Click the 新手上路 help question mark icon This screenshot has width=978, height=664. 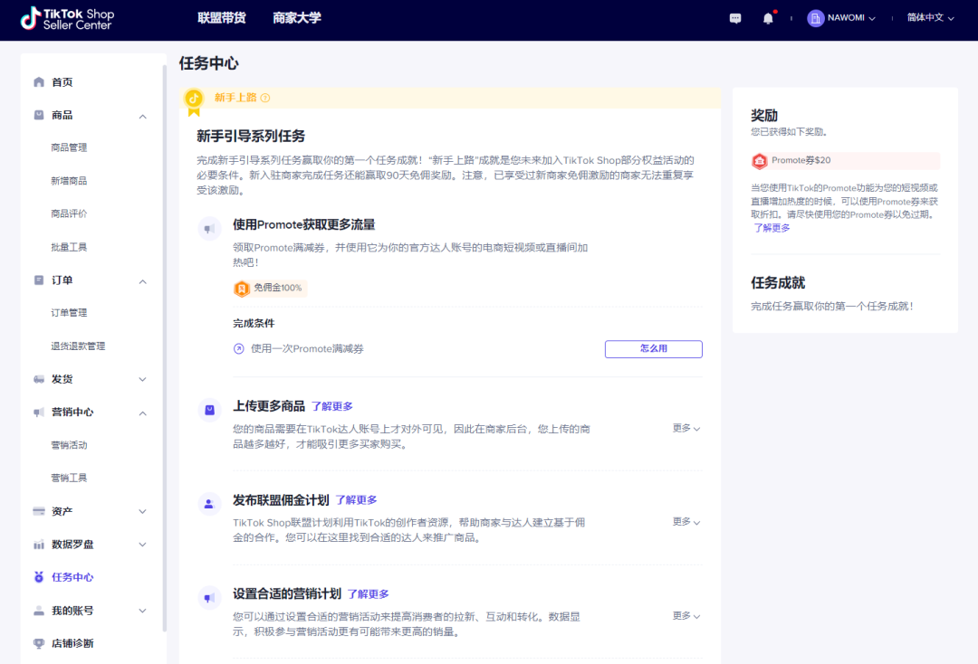pyautogui.click(x=265, y=98)
